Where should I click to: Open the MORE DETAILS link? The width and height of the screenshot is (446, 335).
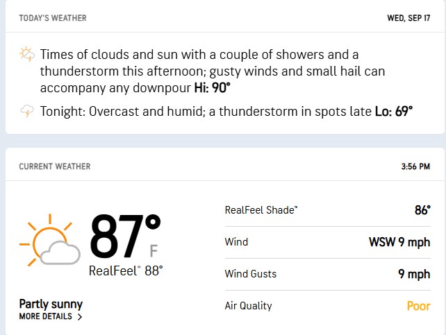click(x=45, y=316)
